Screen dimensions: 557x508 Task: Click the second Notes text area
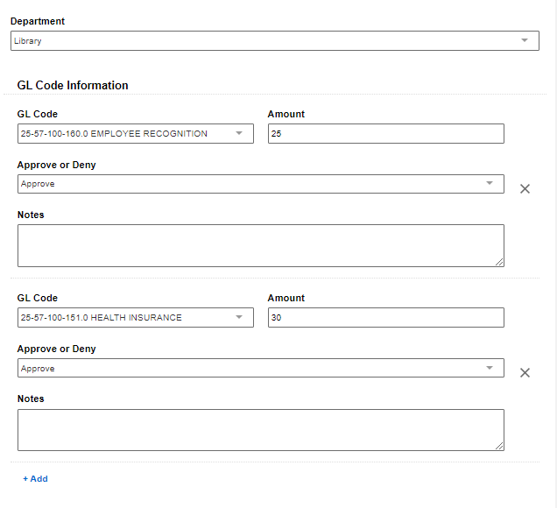261,430
